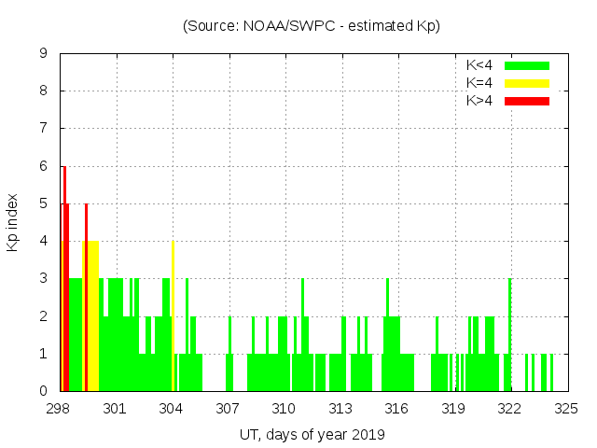The height and width of the screenshot is (448, 597).
Task: Click the x-axis tick label 313
Action: pos(340,408)
